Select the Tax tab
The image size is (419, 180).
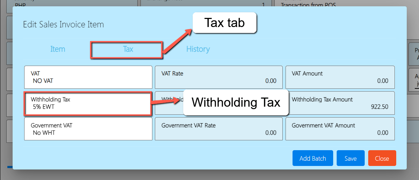pos(128,49)
